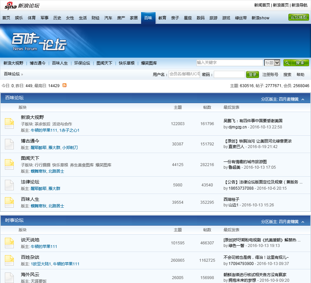This screenshot has height=283, width=311.
Task: Click the green 登录 login button
Action: point(252,74)
